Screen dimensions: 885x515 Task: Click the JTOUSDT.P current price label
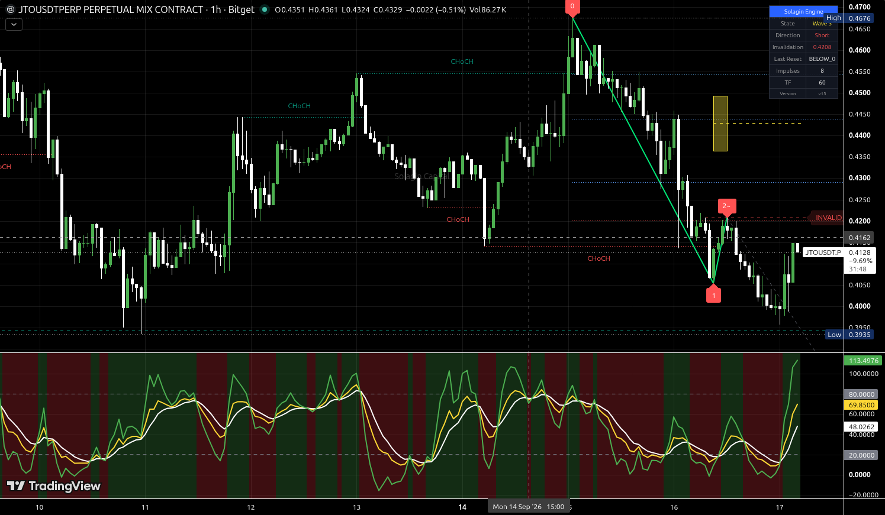(823, 252)
